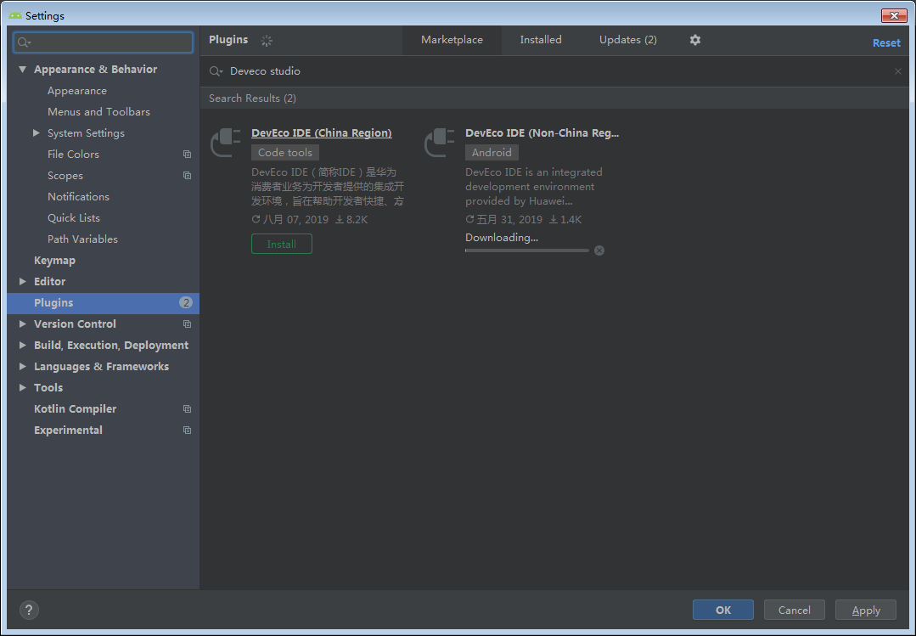
Task: Click the project-level icon beside File Colors
Action: point(186,154)
